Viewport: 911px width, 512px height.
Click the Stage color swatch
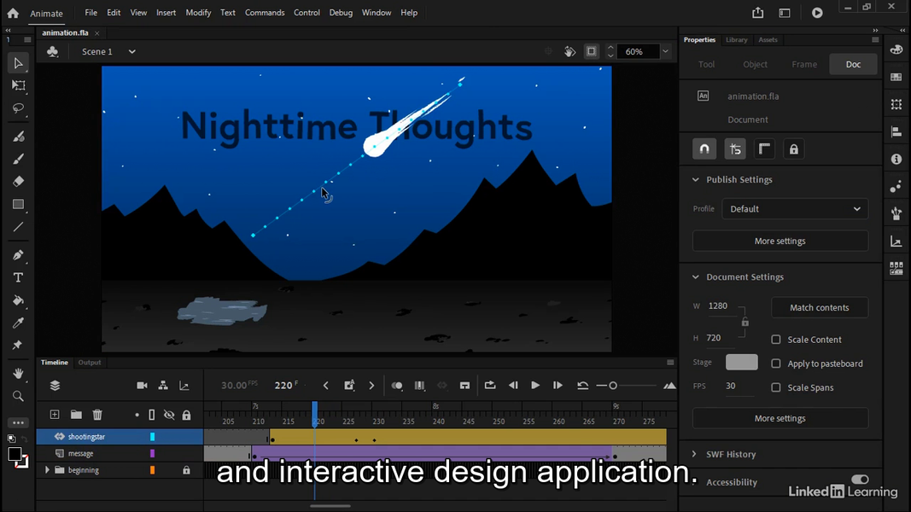[741, 361]
